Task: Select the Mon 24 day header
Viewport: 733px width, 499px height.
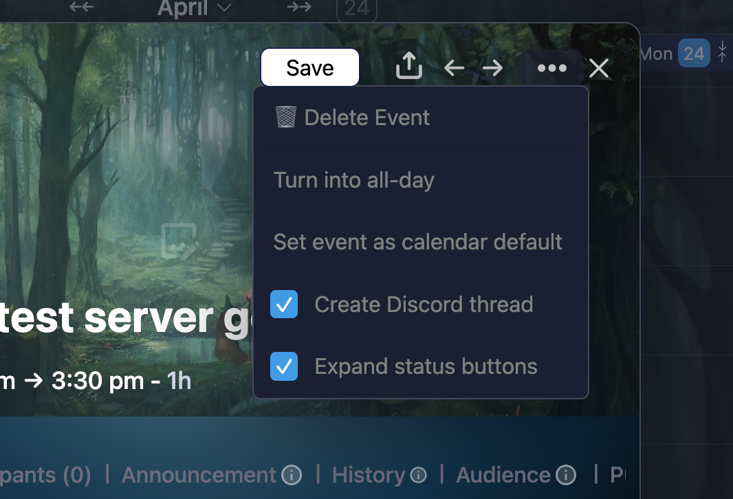Action: tap(675, 53)
